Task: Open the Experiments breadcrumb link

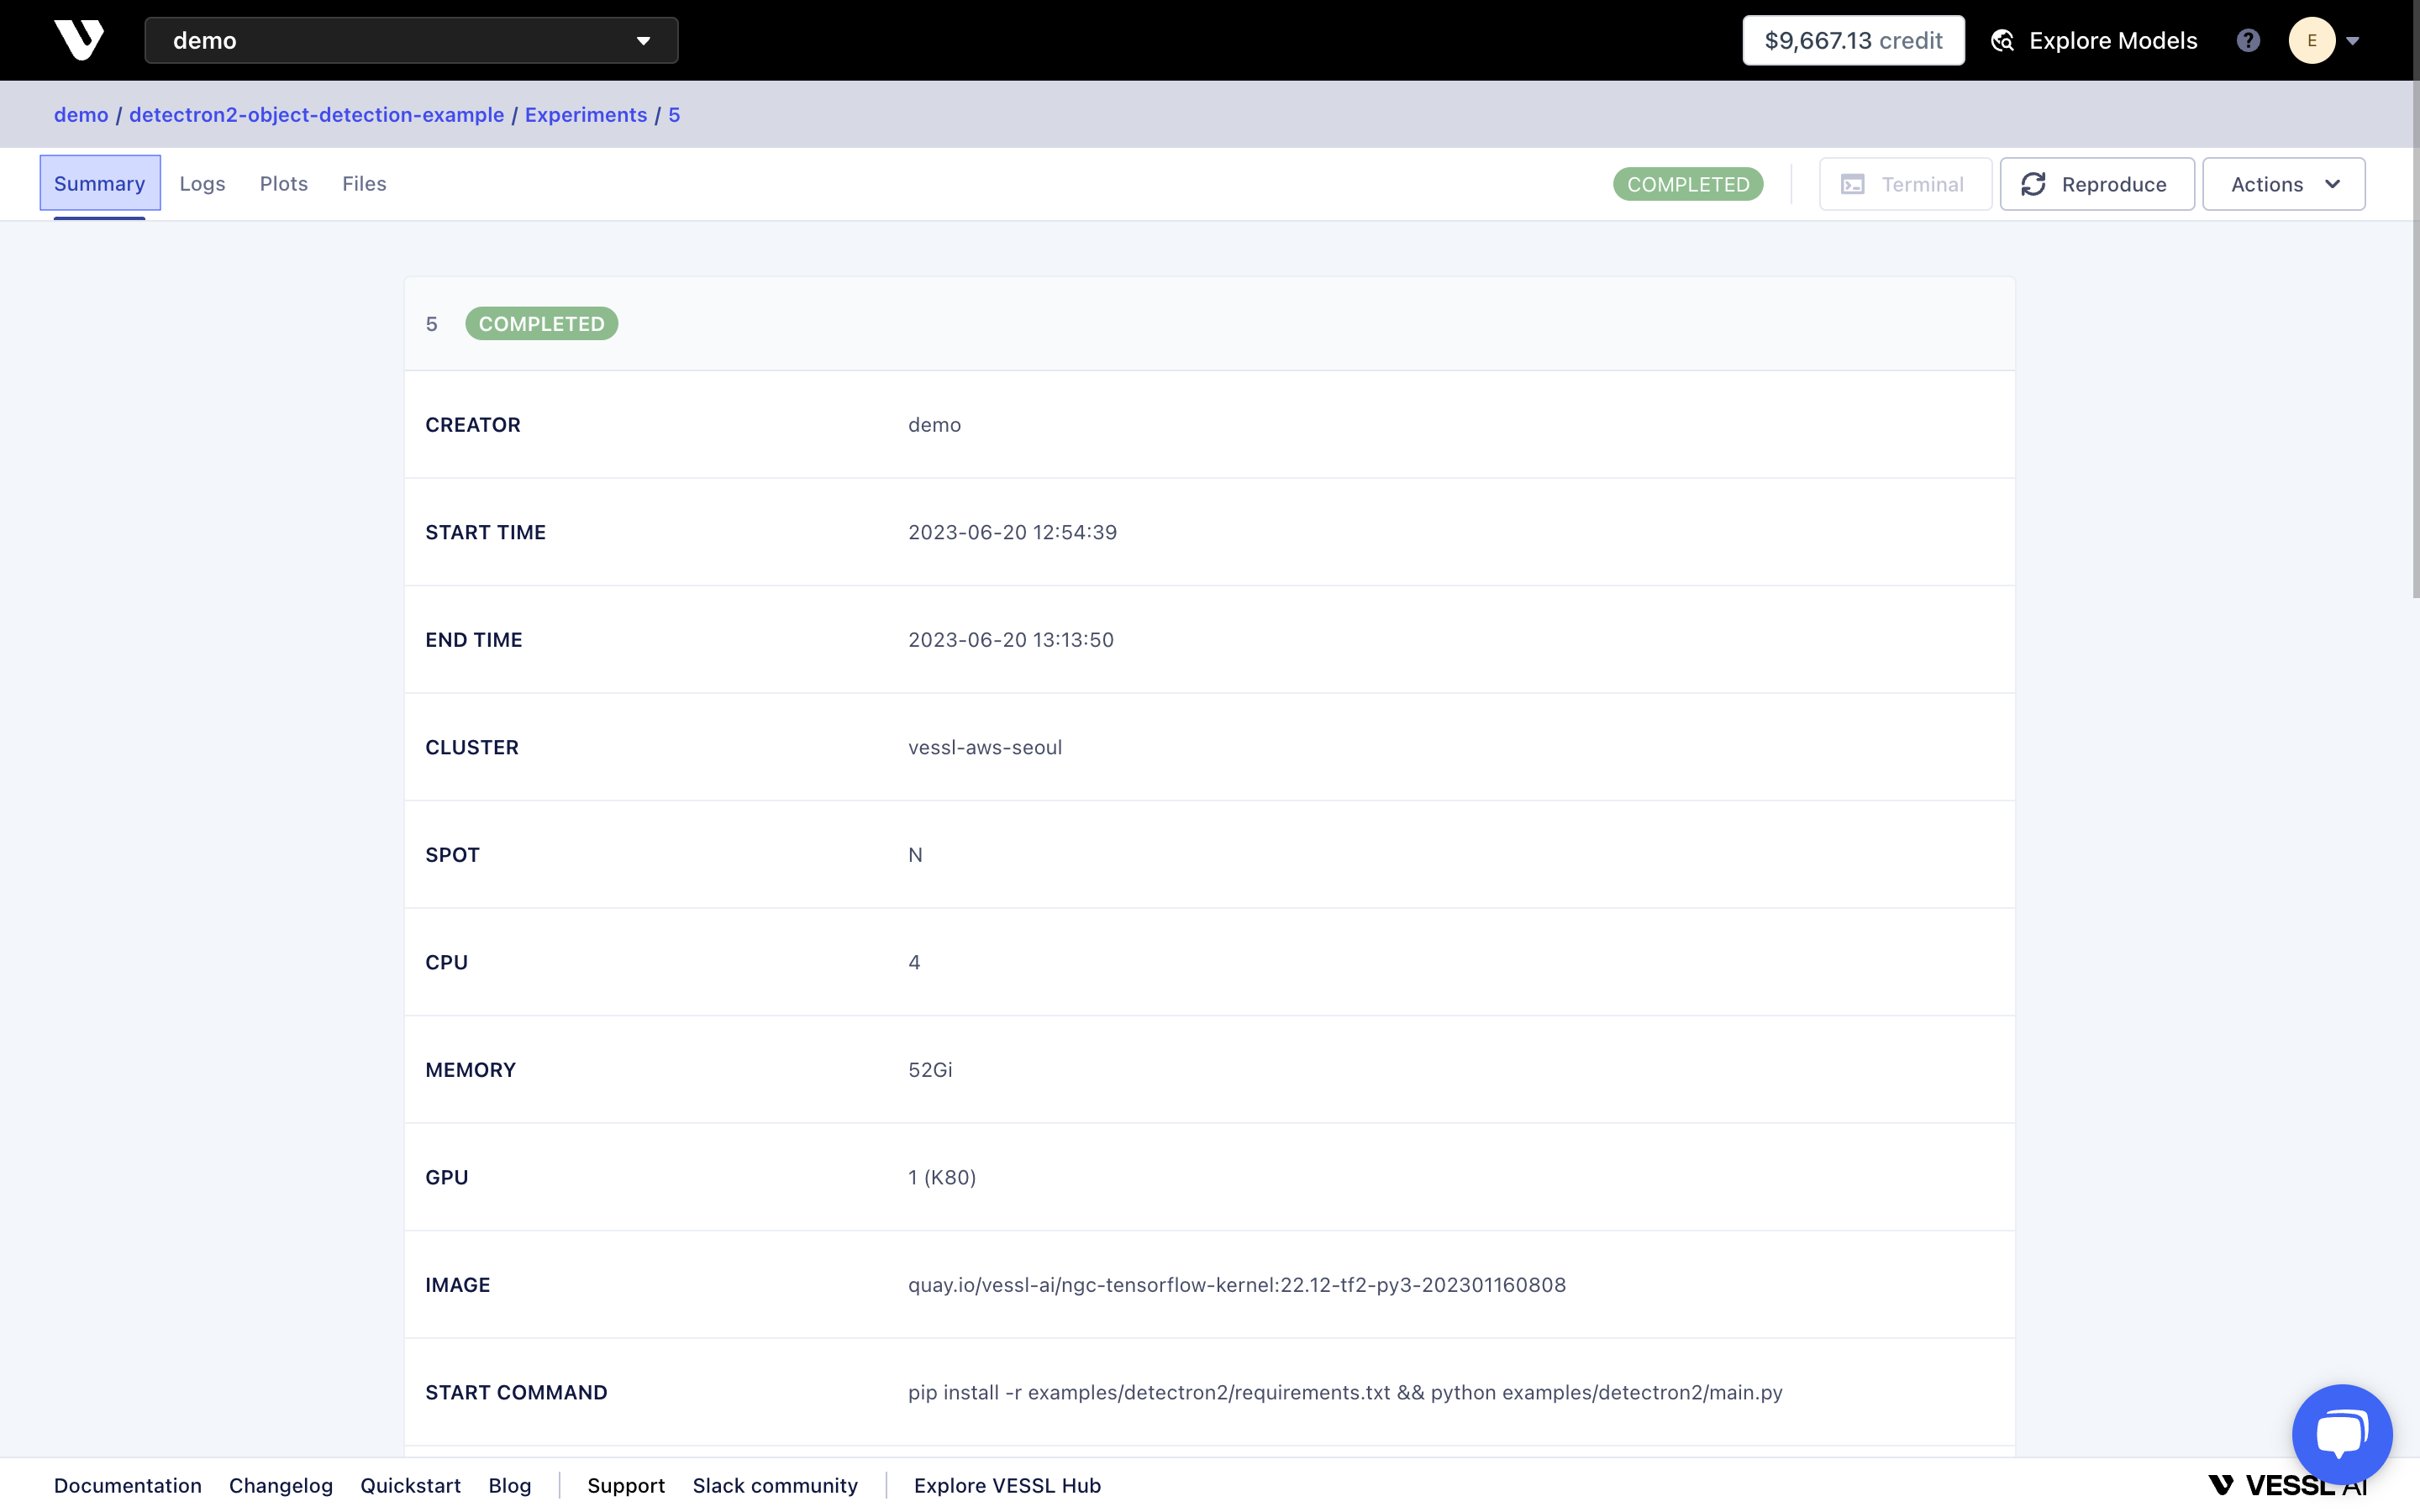Action: (586, 115)
